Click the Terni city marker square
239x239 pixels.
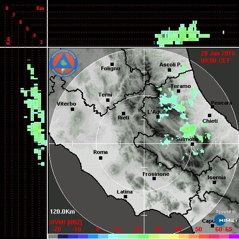tap(108, 100)
